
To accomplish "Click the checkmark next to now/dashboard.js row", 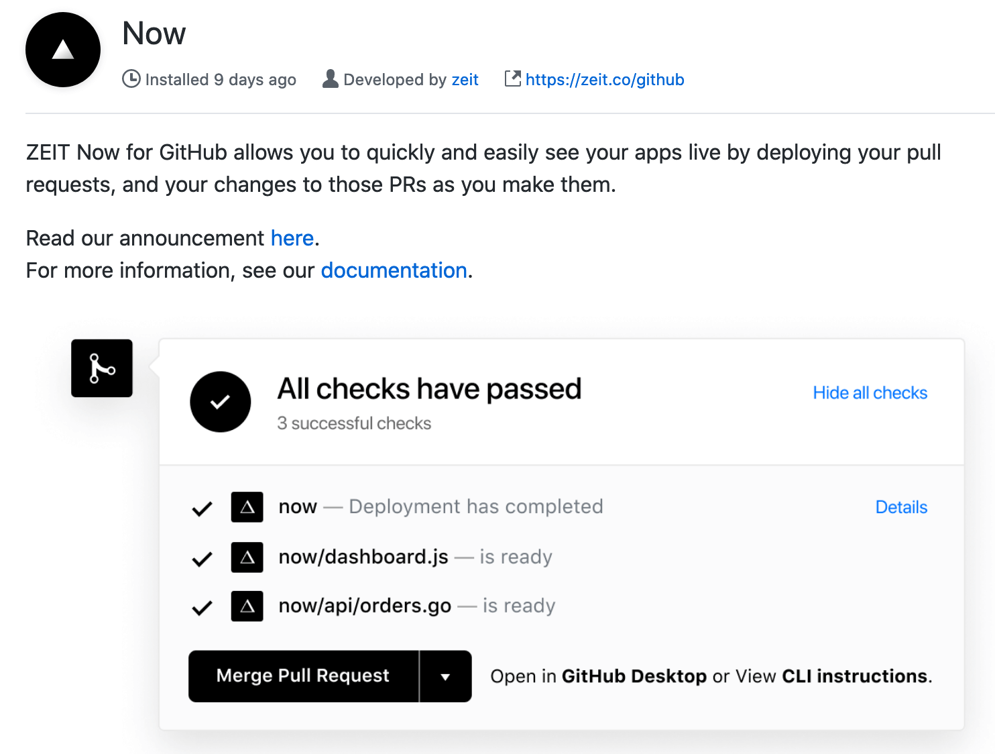I will click(202, 558).
